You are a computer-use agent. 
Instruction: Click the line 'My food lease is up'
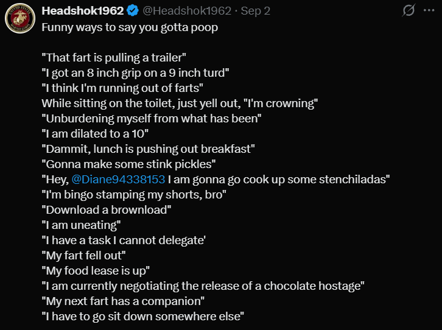click(x=96, y=271)
